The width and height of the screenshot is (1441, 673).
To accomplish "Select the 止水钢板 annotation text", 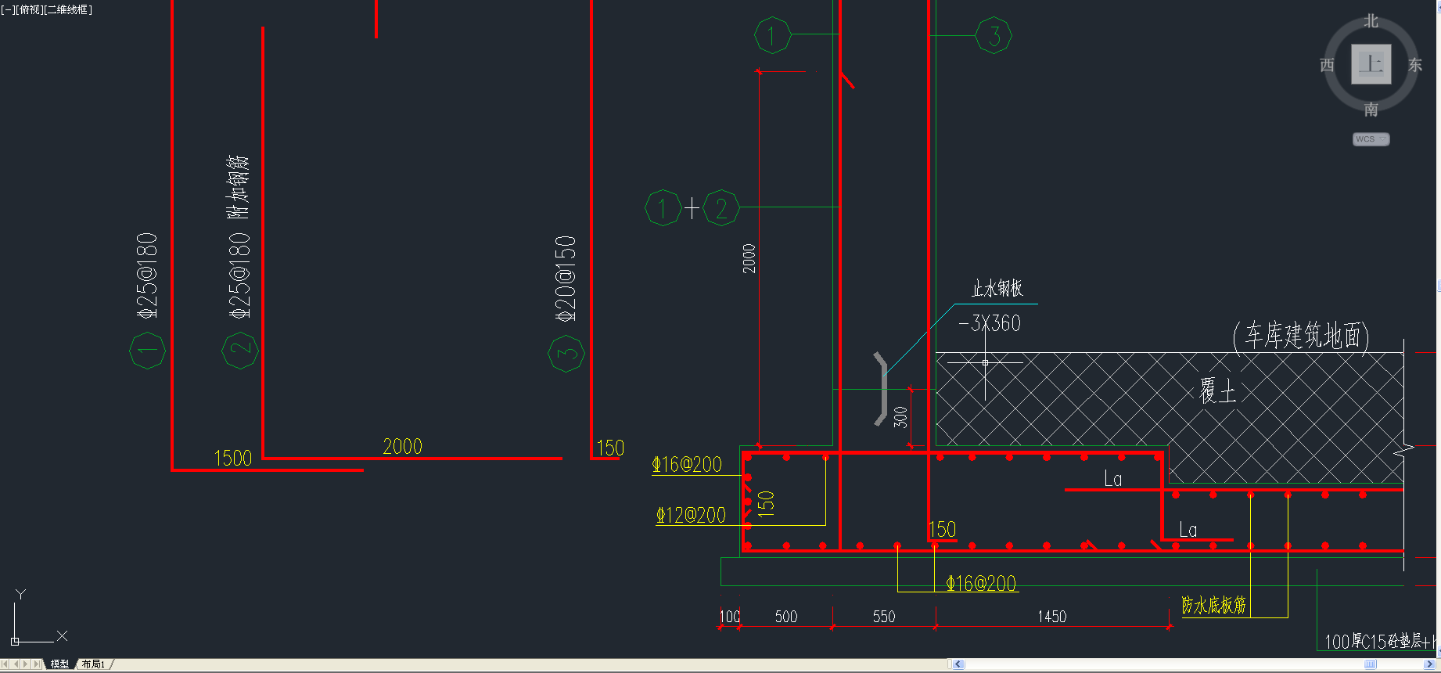I will tap(997, 289).
